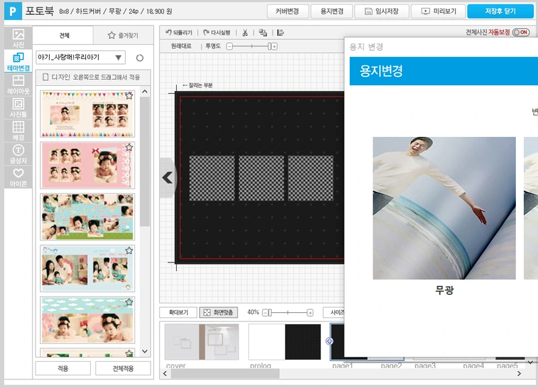Click the middle empty photo placeholder
Viewport: 538px width, 388px height.
[262, 178]
